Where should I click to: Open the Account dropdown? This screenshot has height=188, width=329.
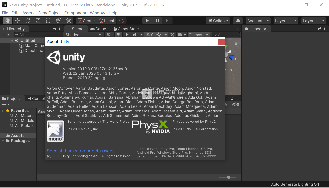tap(258, 21)
